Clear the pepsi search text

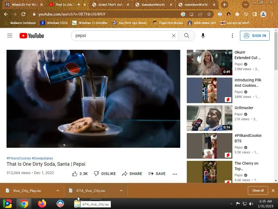click(x=174, y=36)
